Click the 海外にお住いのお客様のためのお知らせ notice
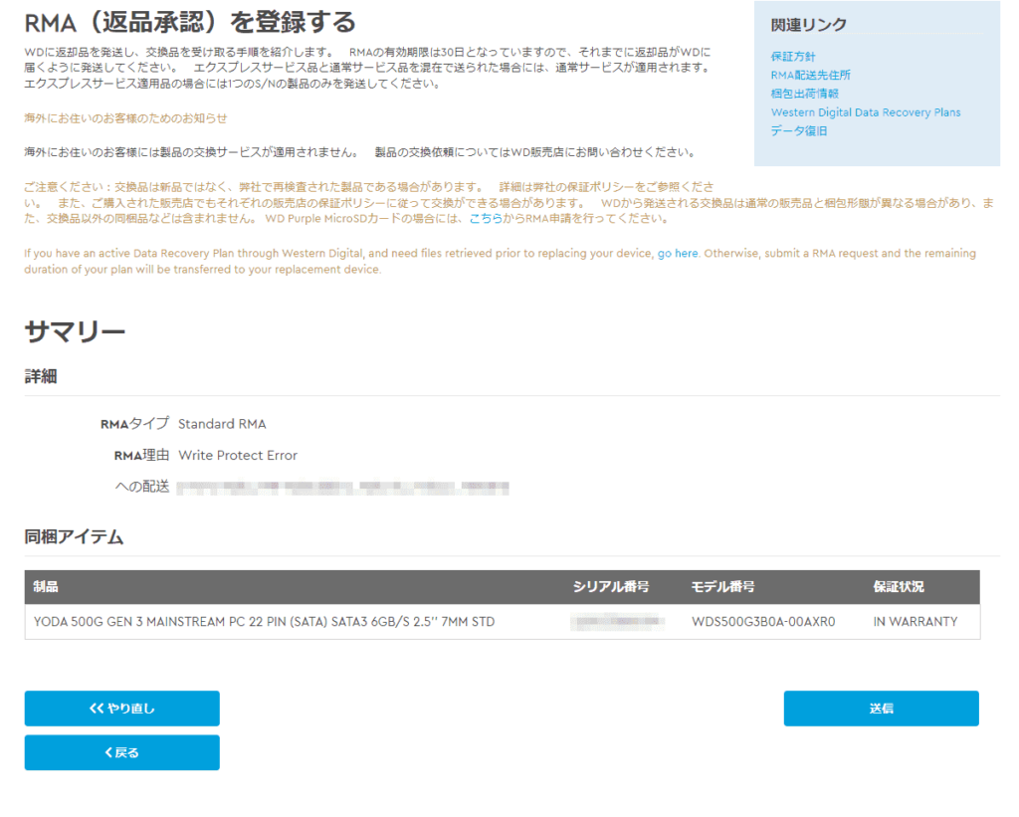The height and width of the screenshot is (817, 1019). 125,118
